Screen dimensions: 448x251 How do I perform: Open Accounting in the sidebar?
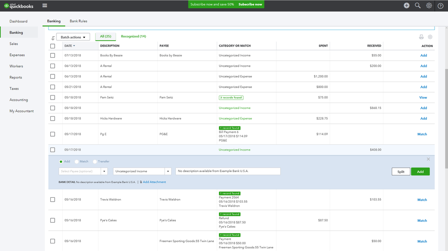coord(18,100)
